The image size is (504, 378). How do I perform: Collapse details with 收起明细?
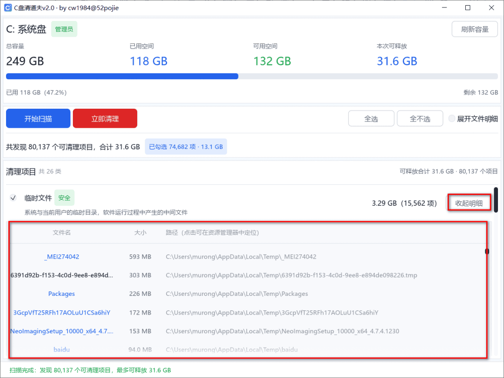[x=469, y=203]
